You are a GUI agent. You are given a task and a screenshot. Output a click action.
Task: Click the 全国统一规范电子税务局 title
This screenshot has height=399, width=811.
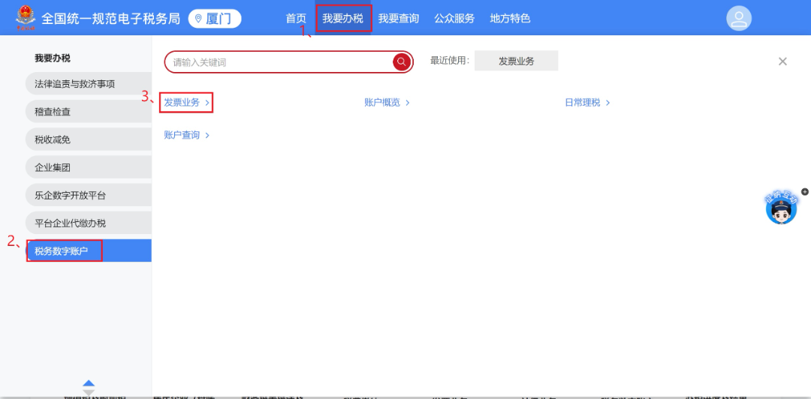[110, 19]
